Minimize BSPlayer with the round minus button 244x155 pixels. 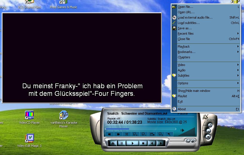pos(209,131)
